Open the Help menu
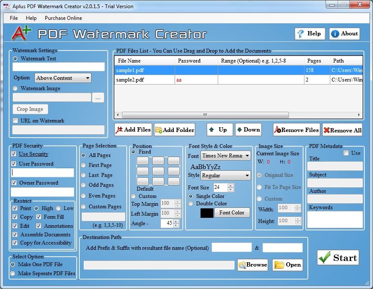Screen dimensions: 373x289 (x=31, y=18)
